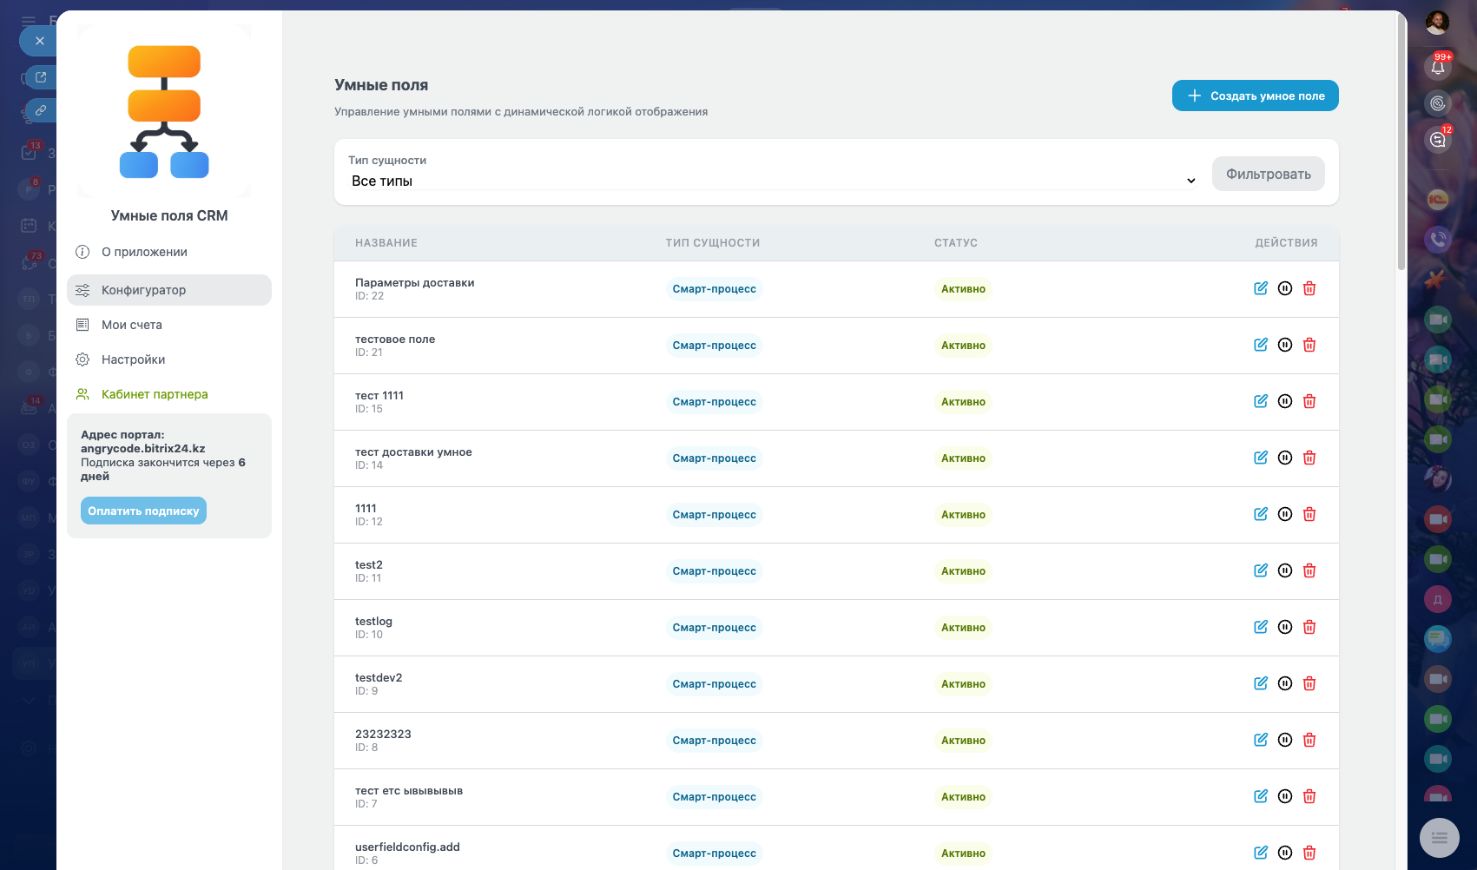This screenshot has width=1477, height=870.
Task: Expand the 'Тип сущности' dropdown
Action: [773, 181]
